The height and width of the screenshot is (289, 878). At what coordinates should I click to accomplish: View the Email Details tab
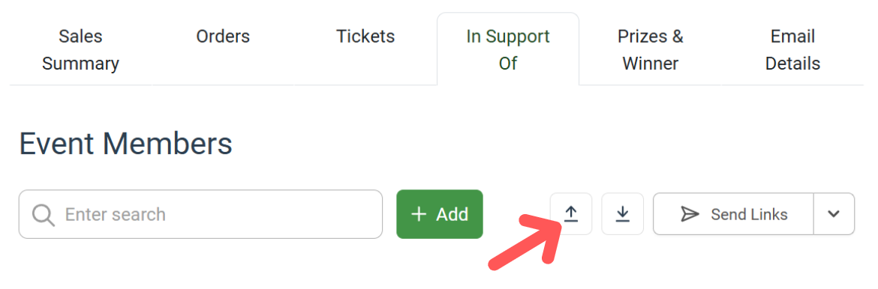tap(793, 49)
